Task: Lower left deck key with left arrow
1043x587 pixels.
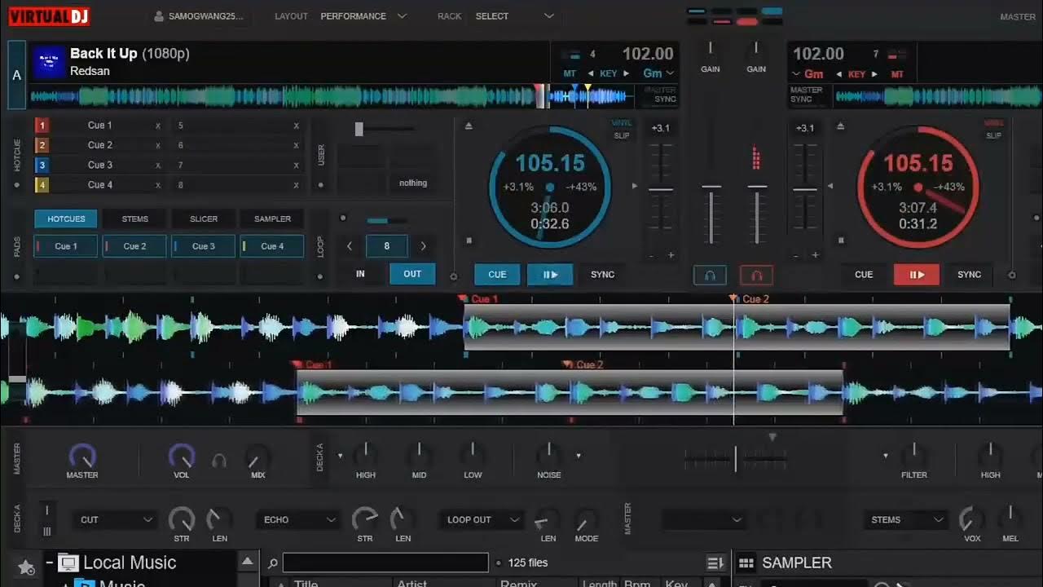Action: tap(592, 73)
